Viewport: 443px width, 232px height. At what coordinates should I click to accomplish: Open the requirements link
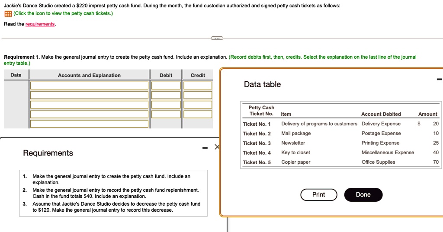pyautogui.click(x=40, y=24)
